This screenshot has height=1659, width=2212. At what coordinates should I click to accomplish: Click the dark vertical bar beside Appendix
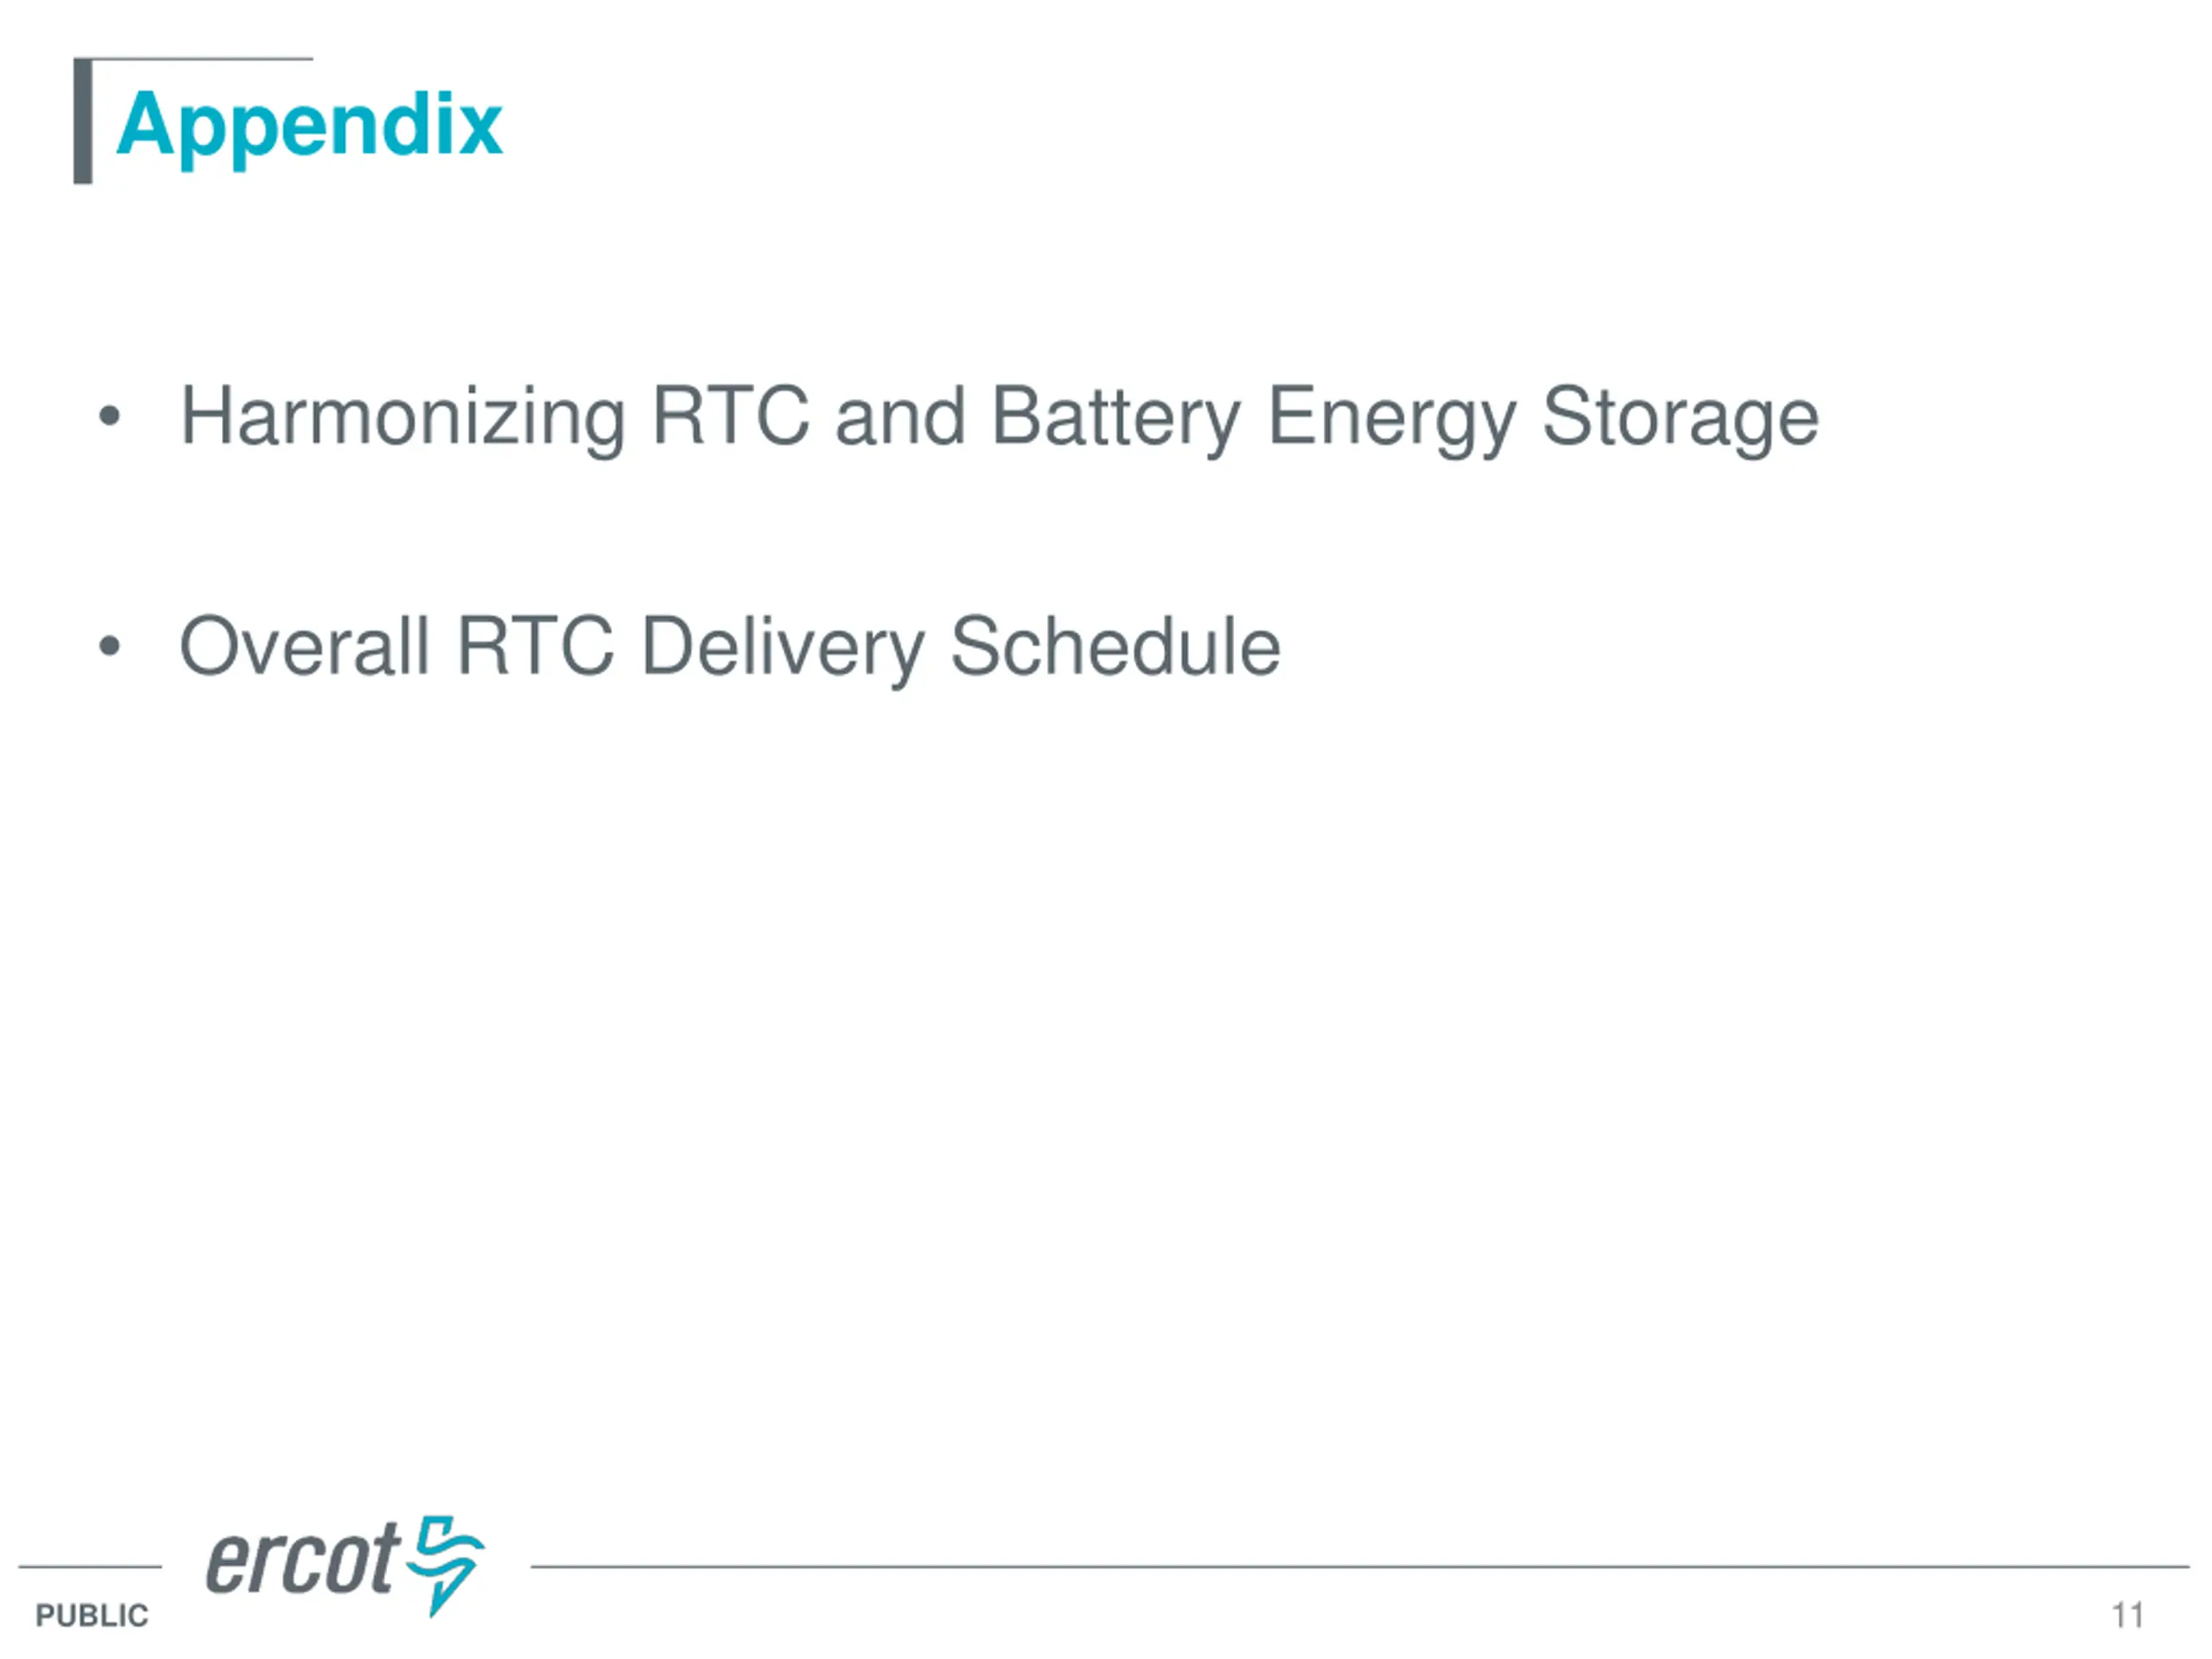[83, 122]
